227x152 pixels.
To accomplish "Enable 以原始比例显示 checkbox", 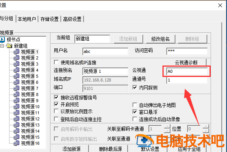I will pyautogui.click(x=56, y=111).
